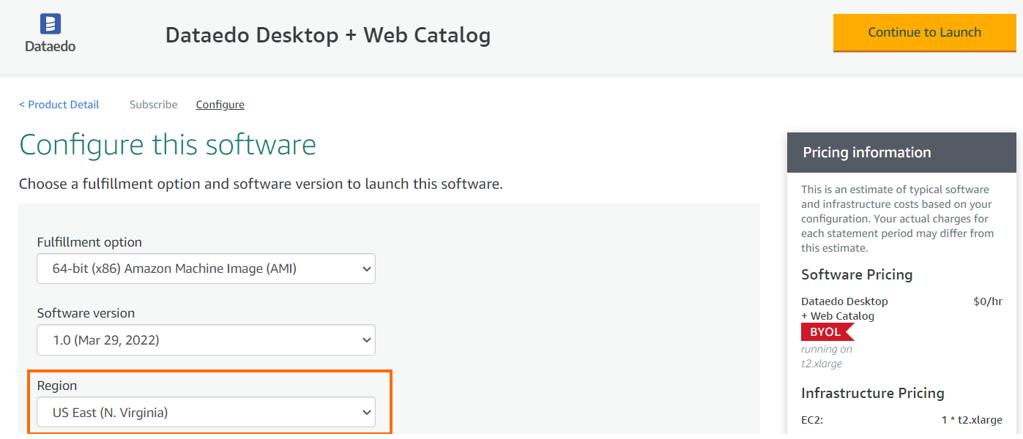Click the Software version label
Image resolution: width=1023 pixels, height=439 pixels.
click(x=86, y=313)
